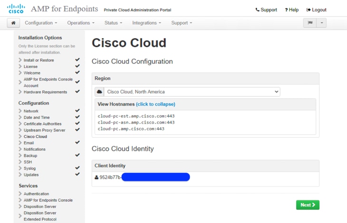
Task: Open Disposition Server Extended Protocol section
Action: coord(40,216)
